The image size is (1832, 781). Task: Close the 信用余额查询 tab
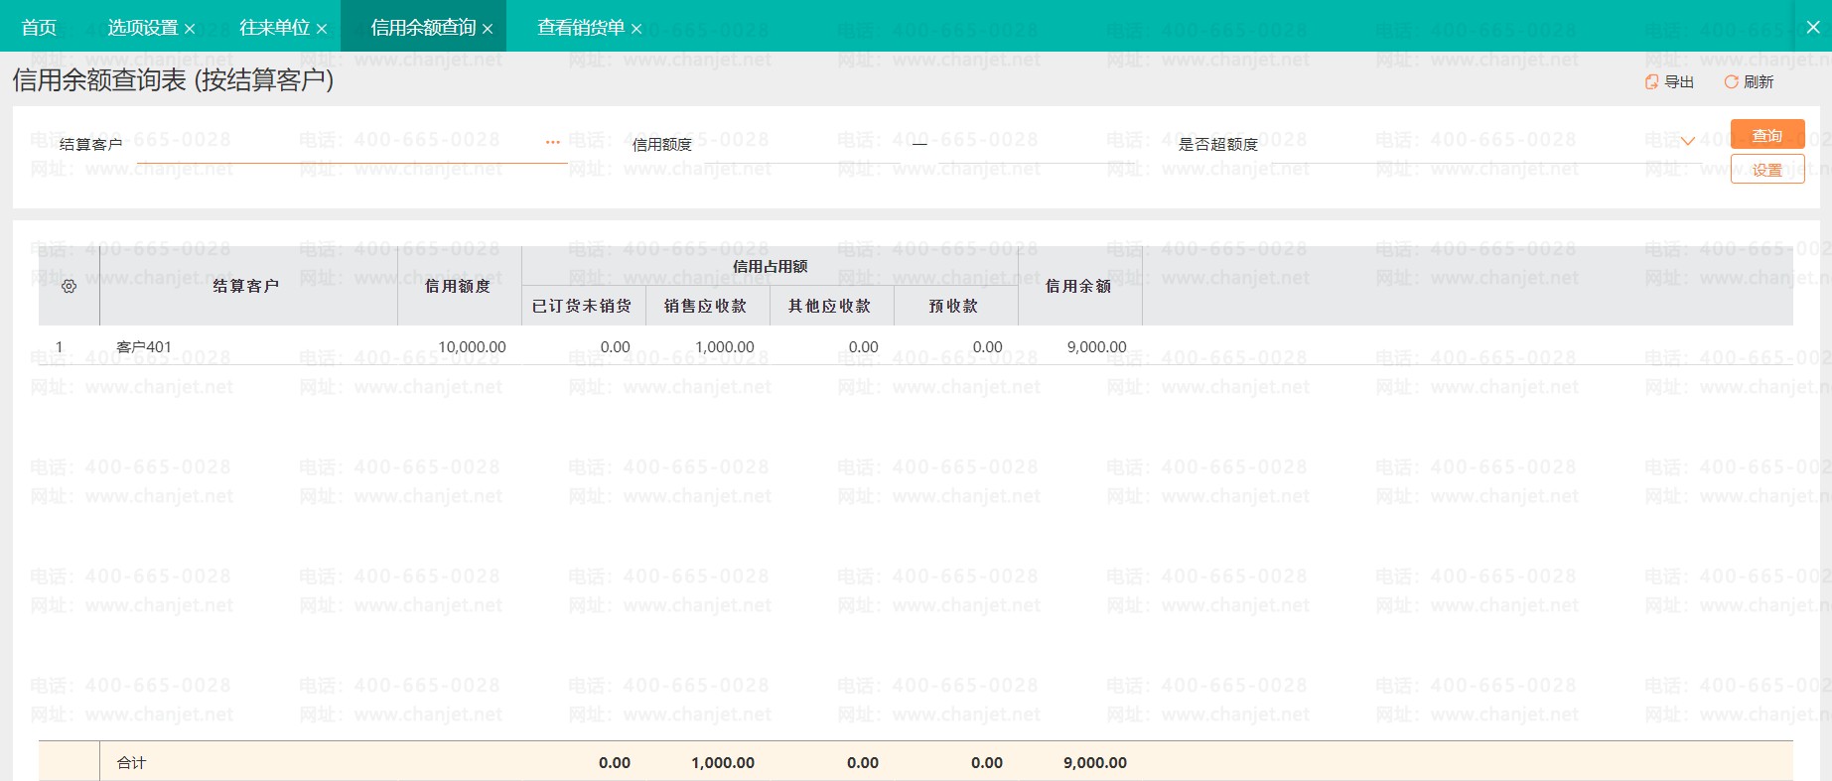tap(488, 29)
